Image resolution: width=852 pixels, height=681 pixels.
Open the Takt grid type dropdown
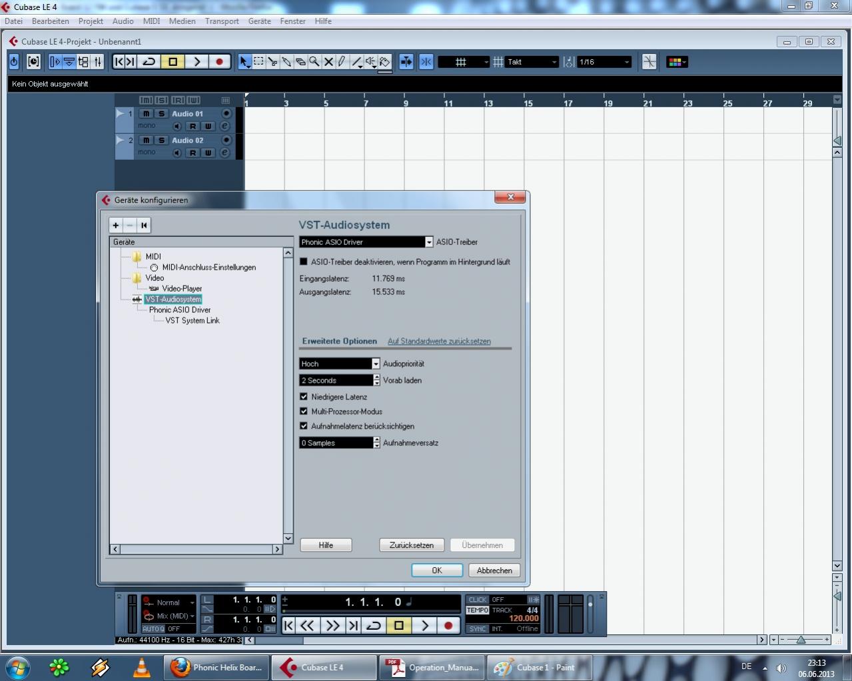532,62
